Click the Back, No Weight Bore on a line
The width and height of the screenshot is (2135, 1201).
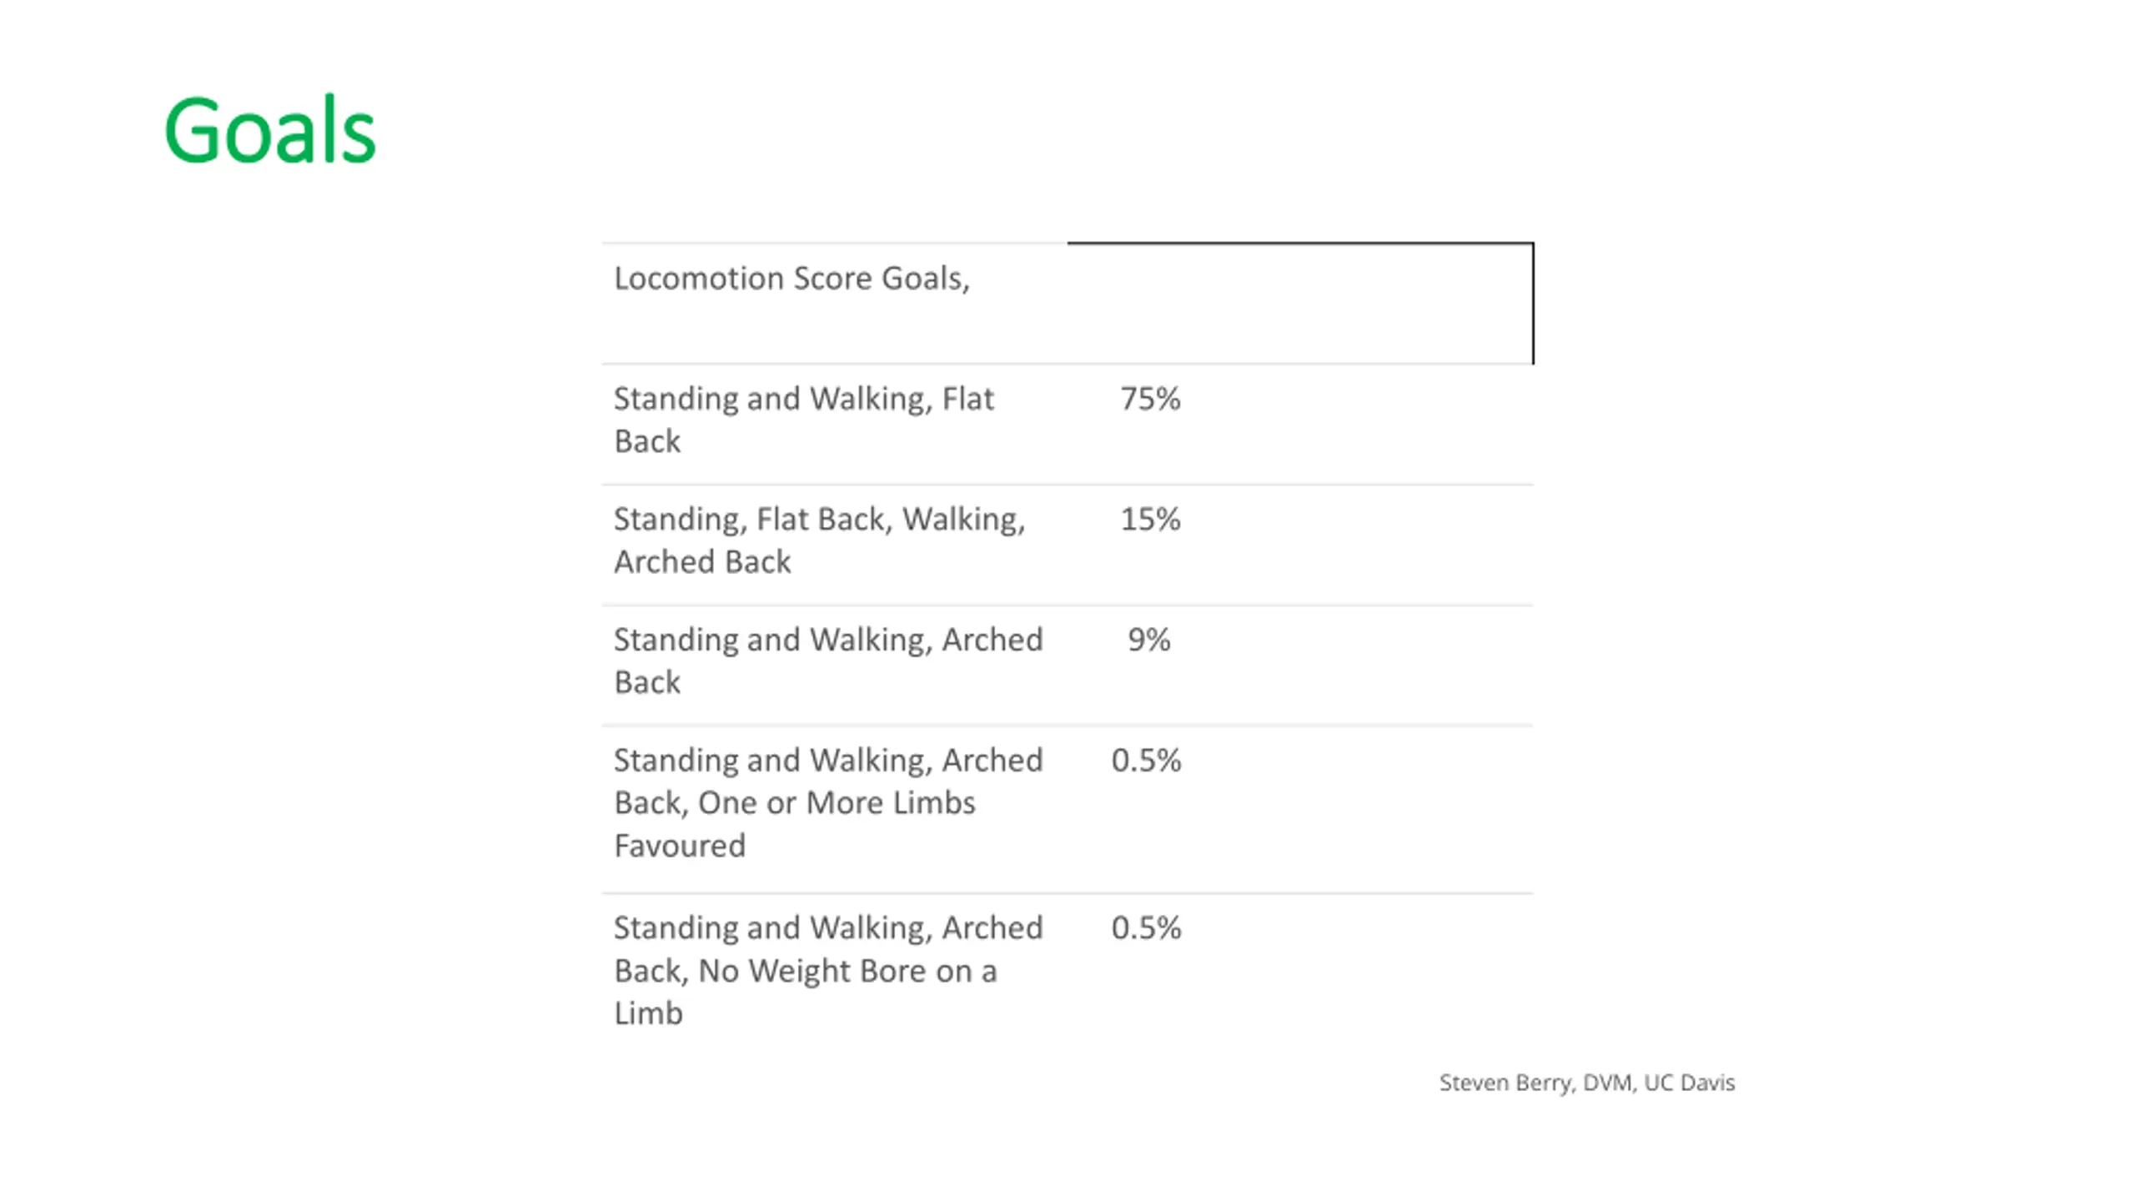tap(806, 971)
